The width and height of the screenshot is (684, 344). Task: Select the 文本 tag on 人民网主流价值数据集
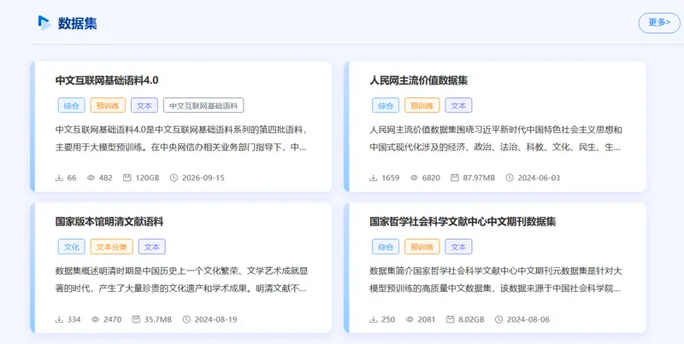[458, 105]
